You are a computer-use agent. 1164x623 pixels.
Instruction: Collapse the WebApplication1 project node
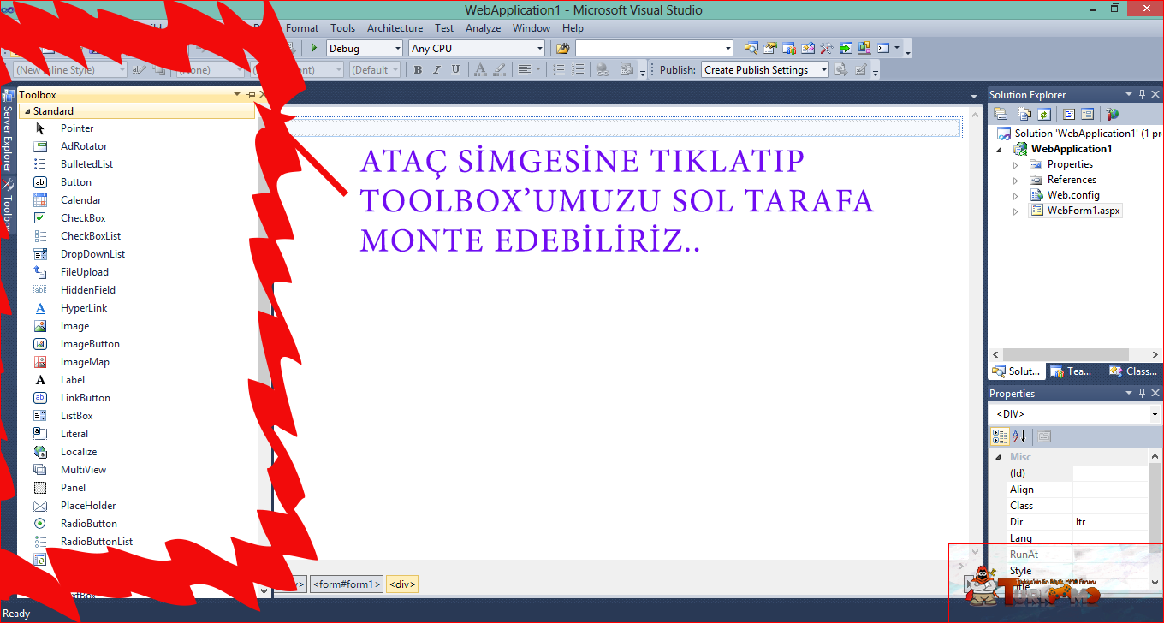pyautogui.click(x=998, y=149)
